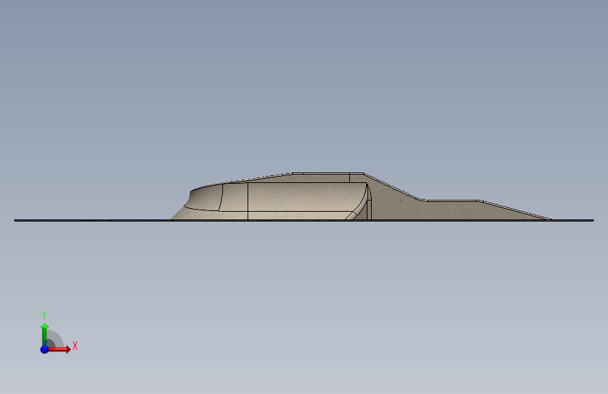Select the thin flat base plate edge
The height and width of the screenshot is (394, 608).
304,220
